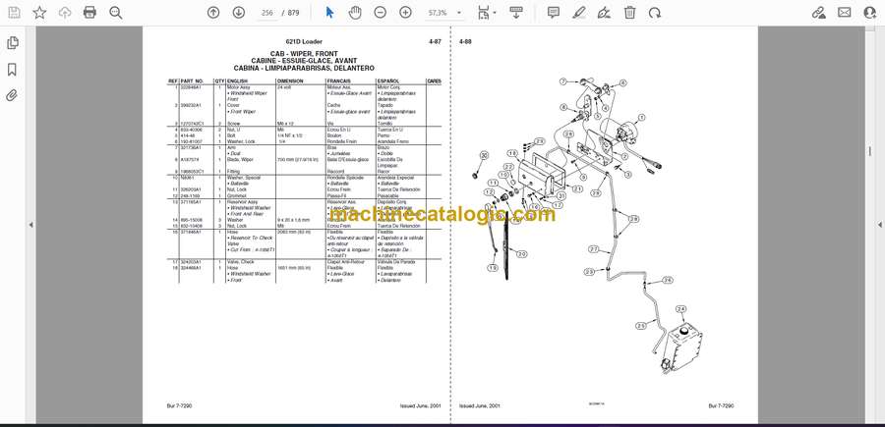Click the rotate page icon
Screen dimensions: 885x427
pyautogui.click(x=655, y=13)
